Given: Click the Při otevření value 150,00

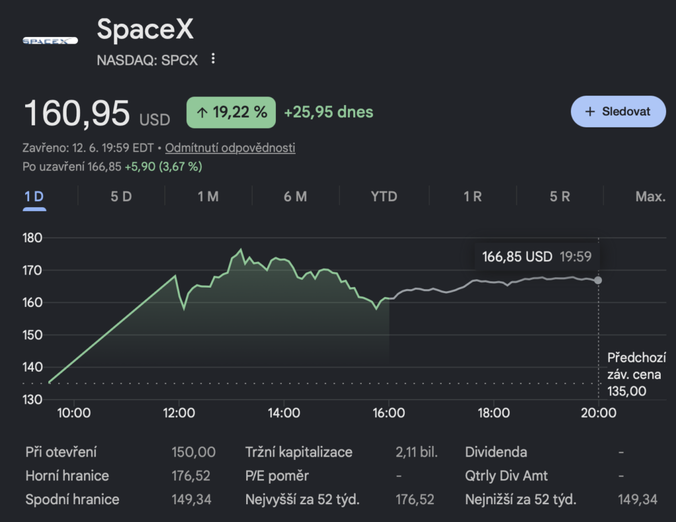Looking at the screenshot, I should [x=193, y=452].
